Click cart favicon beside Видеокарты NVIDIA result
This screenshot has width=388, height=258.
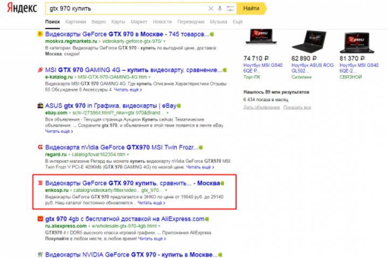(40, 254)
